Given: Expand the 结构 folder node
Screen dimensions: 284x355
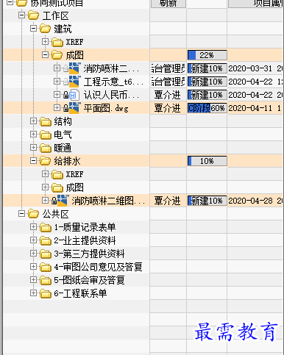Looking at the screenshot, I should coord(33,121).
